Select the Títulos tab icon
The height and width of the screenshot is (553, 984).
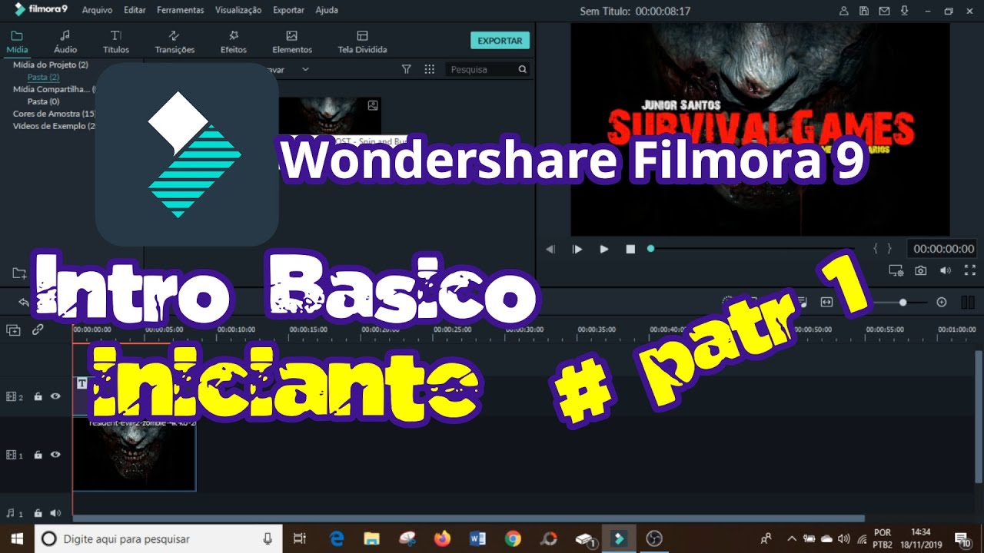[x=116, y=35]
